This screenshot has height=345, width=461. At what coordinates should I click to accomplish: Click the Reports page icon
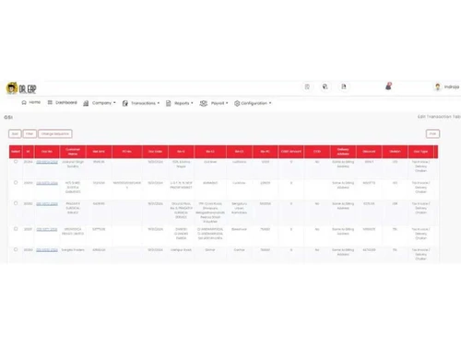click(x=169, y=103)
